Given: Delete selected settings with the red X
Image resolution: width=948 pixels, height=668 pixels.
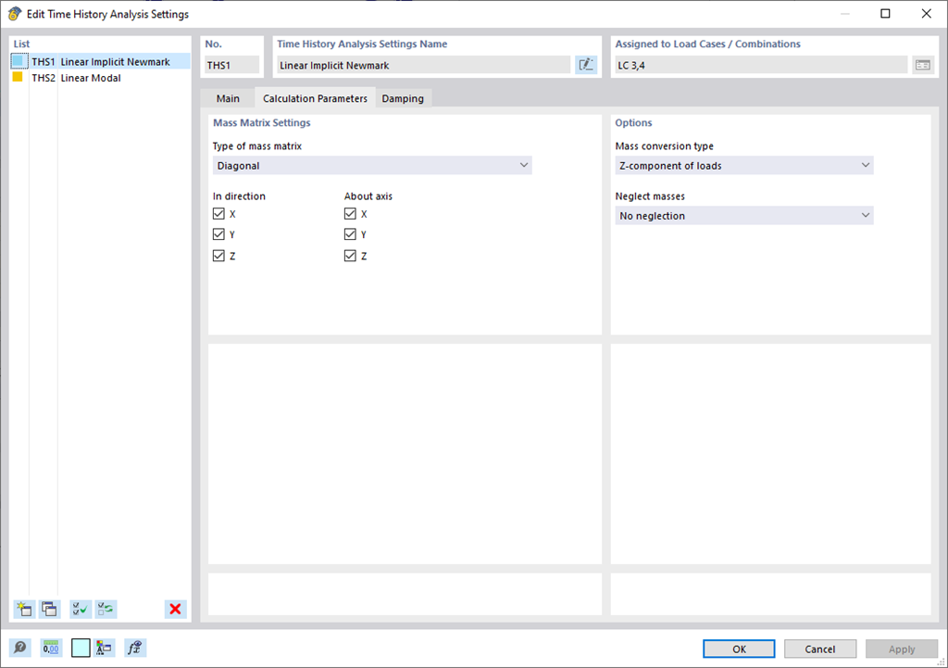Looking at the screenshot, I should click(175, 609).
